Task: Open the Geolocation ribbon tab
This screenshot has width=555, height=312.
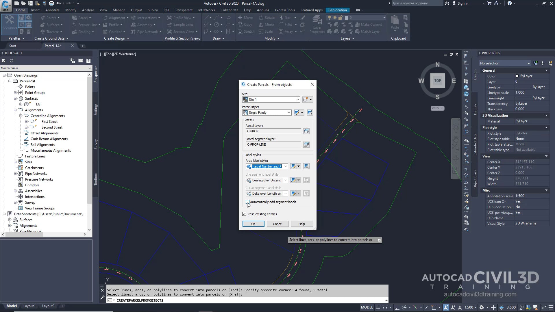Action: (x=337, y=10)
